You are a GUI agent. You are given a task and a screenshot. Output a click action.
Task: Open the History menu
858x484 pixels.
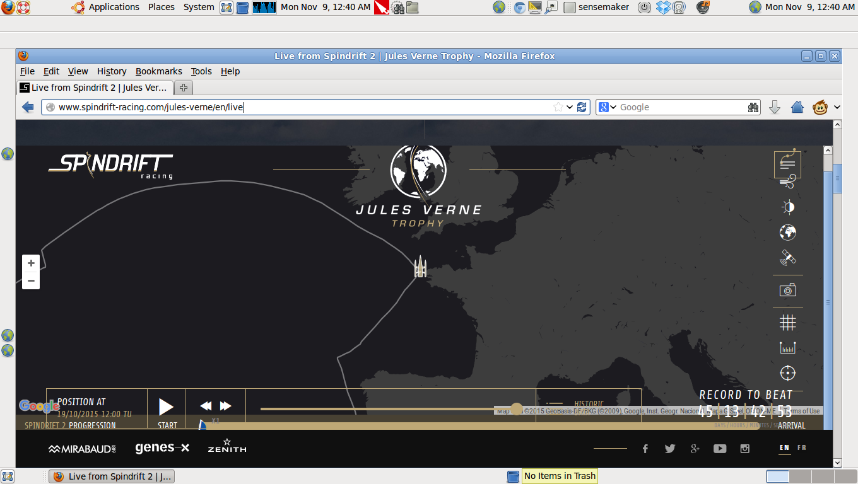click(x=112, y=71)
